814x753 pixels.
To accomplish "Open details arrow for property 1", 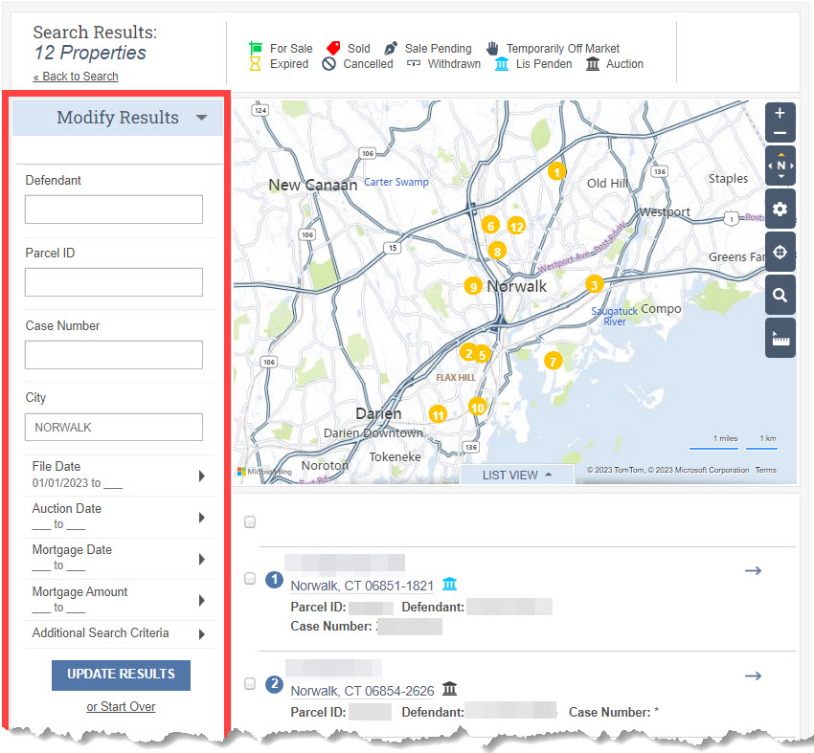I will [x=753, y=571].
